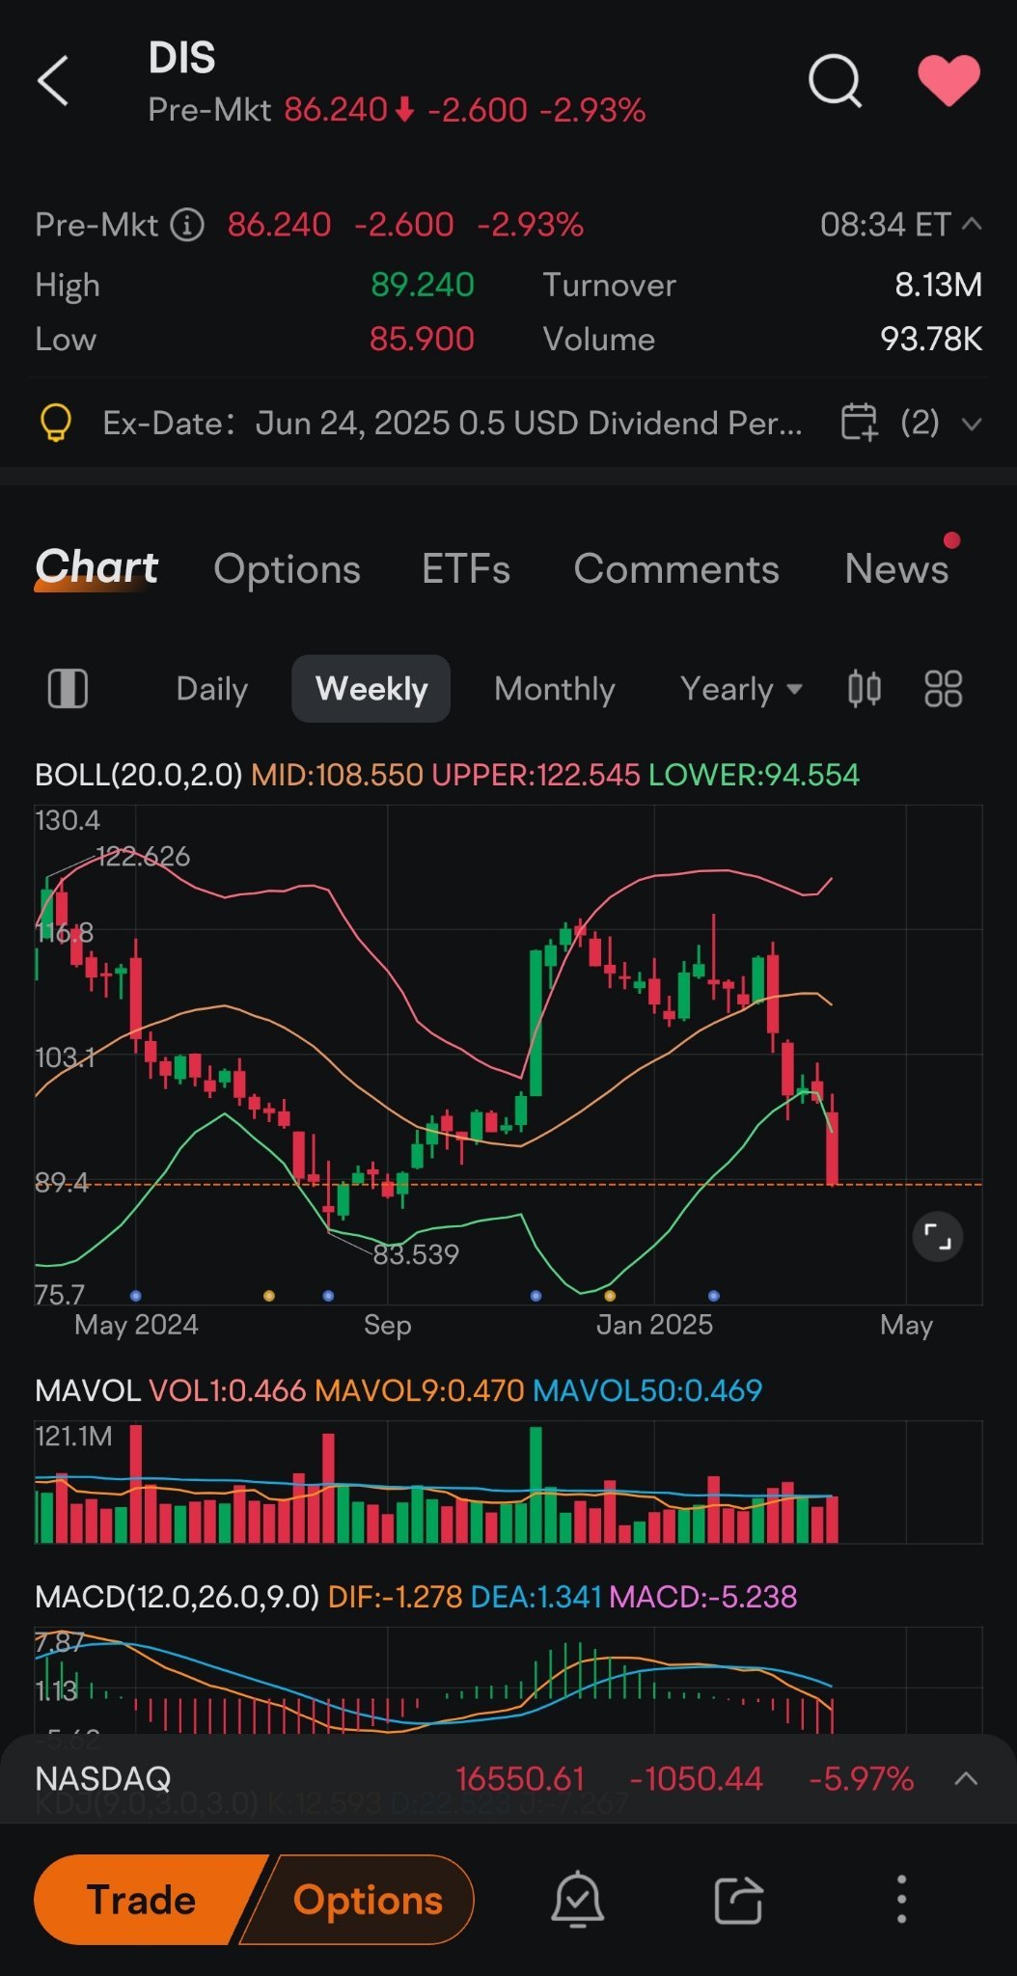Tap the Pre-Mkt info circle icon

click(187, 225)
